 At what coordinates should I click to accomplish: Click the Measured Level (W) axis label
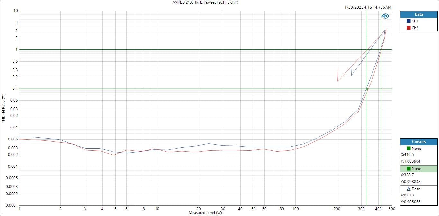[205, 213]
